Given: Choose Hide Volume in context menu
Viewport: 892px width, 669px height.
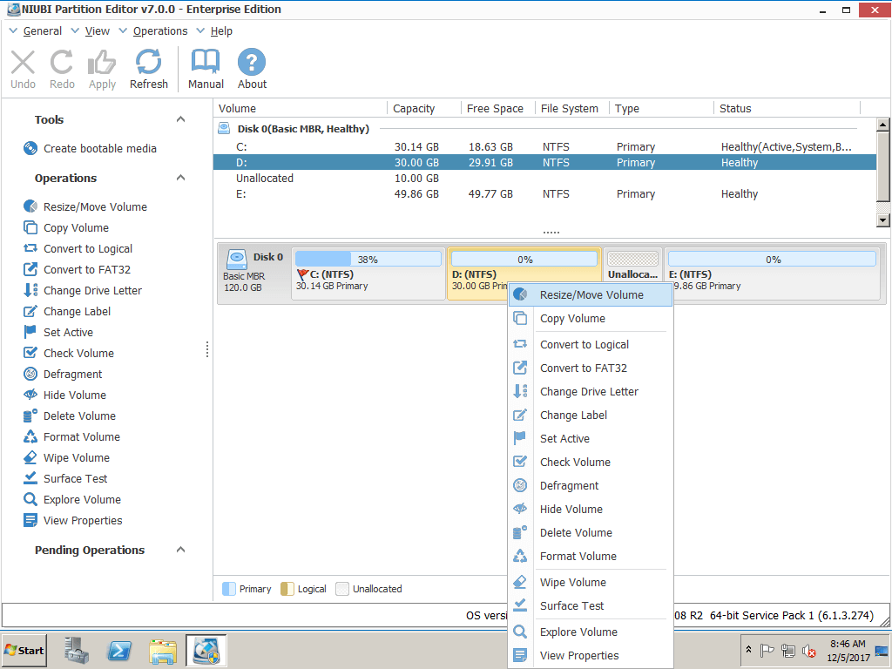Looking at the screenshot, I should [591, 509].
